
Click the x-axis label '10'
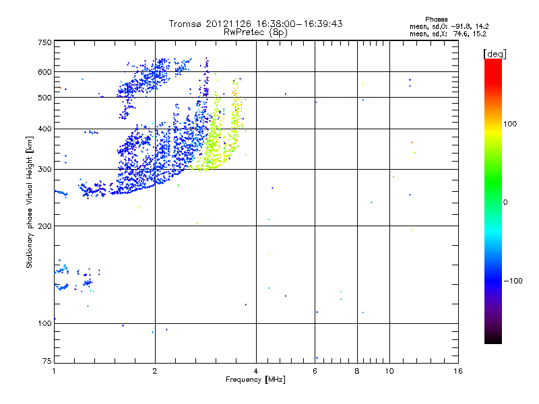pos(389,371)
